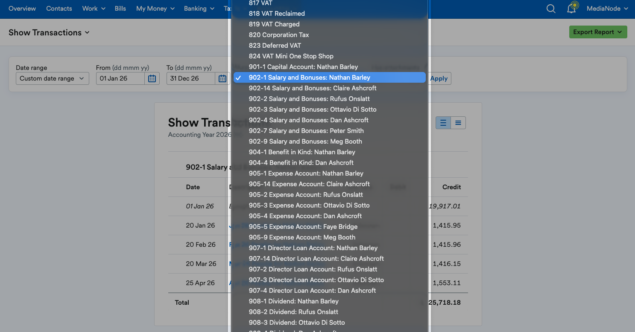Screen dimensions: 635x332
Task: Pick 907-14 Director Loan Account: Claire Ashcroft
Action: [330, 259]
